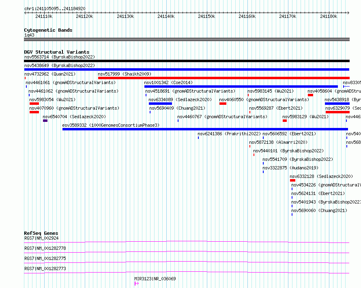
Task: Click the nsv5563714 black variant bar
Action: click(x=187, y=61)
